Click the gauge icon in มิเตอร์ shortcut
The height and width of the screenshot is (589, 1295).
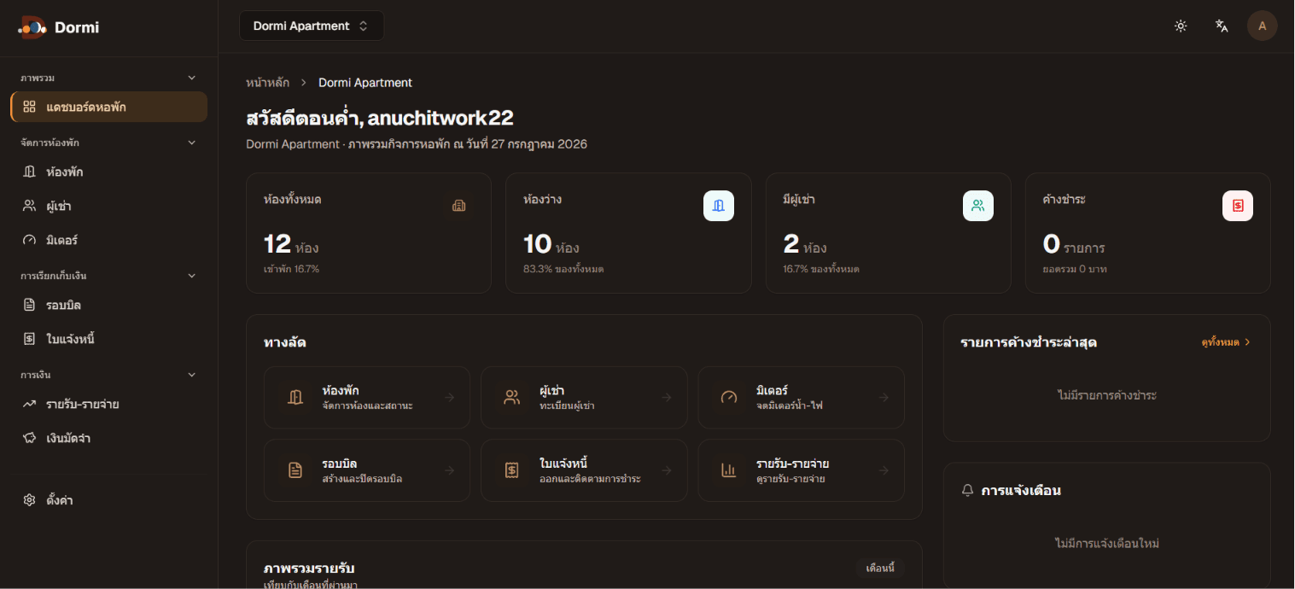pyautogui.click(x=729, y=397)
